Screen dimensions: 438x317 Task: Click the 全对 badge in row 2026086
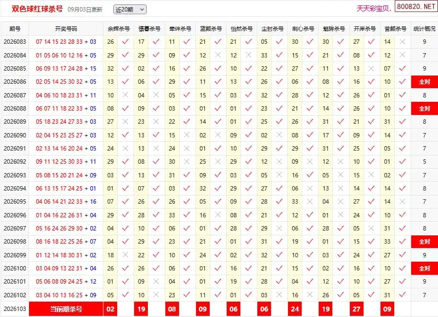(x=424, y=82)
